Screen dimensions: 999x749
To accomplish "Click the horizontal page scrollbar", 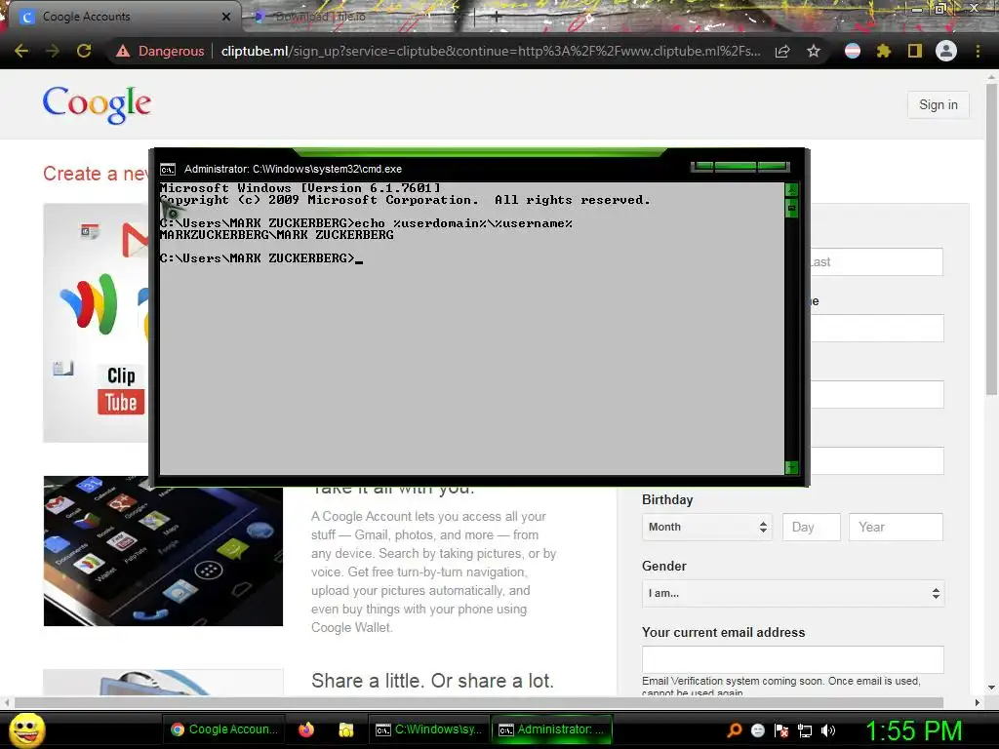I will pos(478,702).
